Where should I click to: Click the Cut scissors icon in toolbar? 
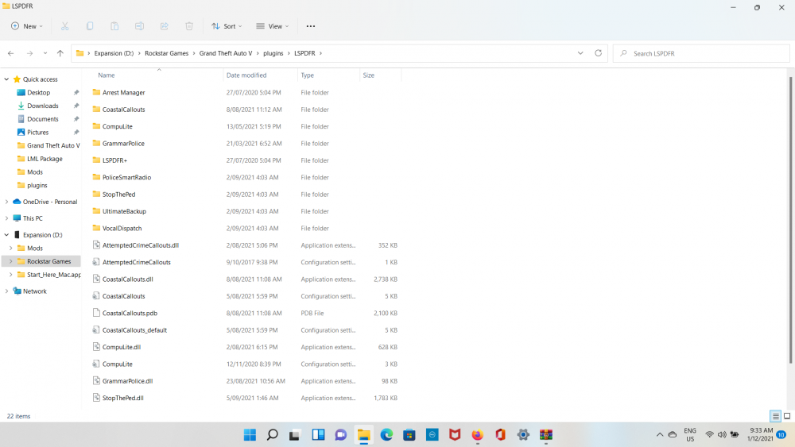(65, 26)
